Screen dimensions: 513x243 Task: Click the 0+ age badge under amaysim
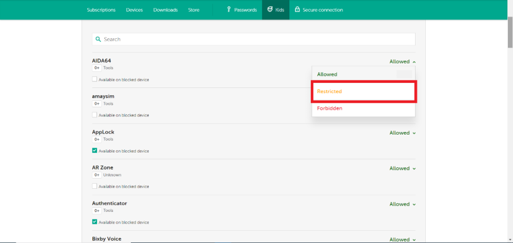[97, 104]
